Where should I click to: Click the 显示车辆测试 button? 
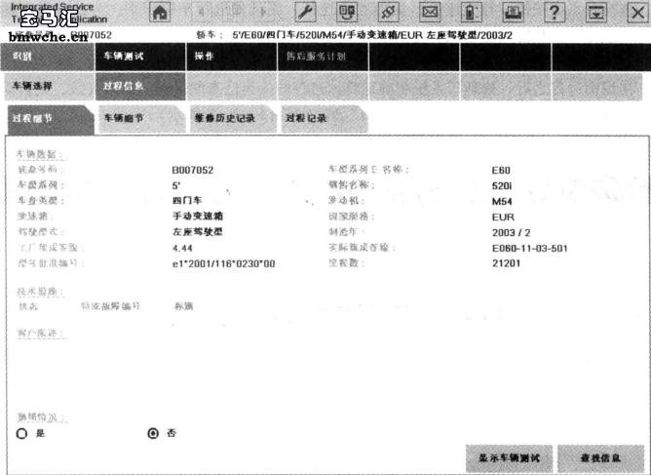tap(509, 458)
